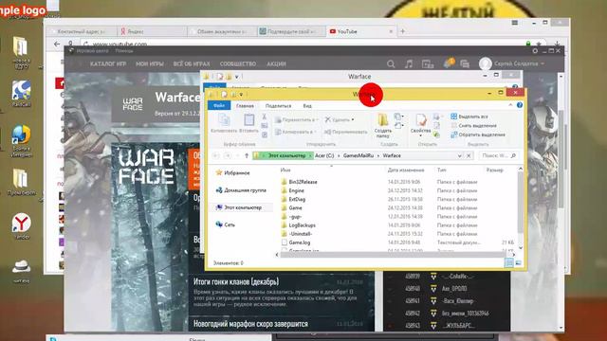Click the chat messages icon in Game Center
This screenshot has height=341, width=607.
point(465,64)
